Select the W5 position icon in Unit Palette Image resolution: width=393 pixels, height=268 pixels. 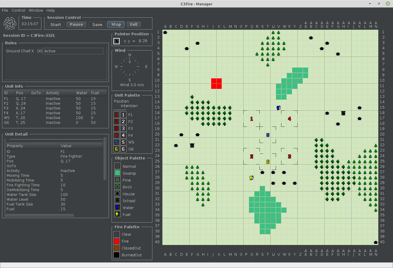[x=116, y=142]
